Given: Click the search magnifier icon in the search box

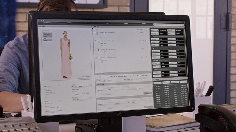Looking at the screenshot, I should point(183,25).
